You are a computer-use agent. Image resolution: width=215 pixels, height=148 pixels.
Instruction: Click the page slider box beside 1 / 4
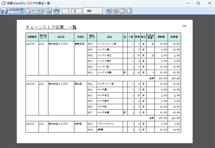click(x=93, y=11)
